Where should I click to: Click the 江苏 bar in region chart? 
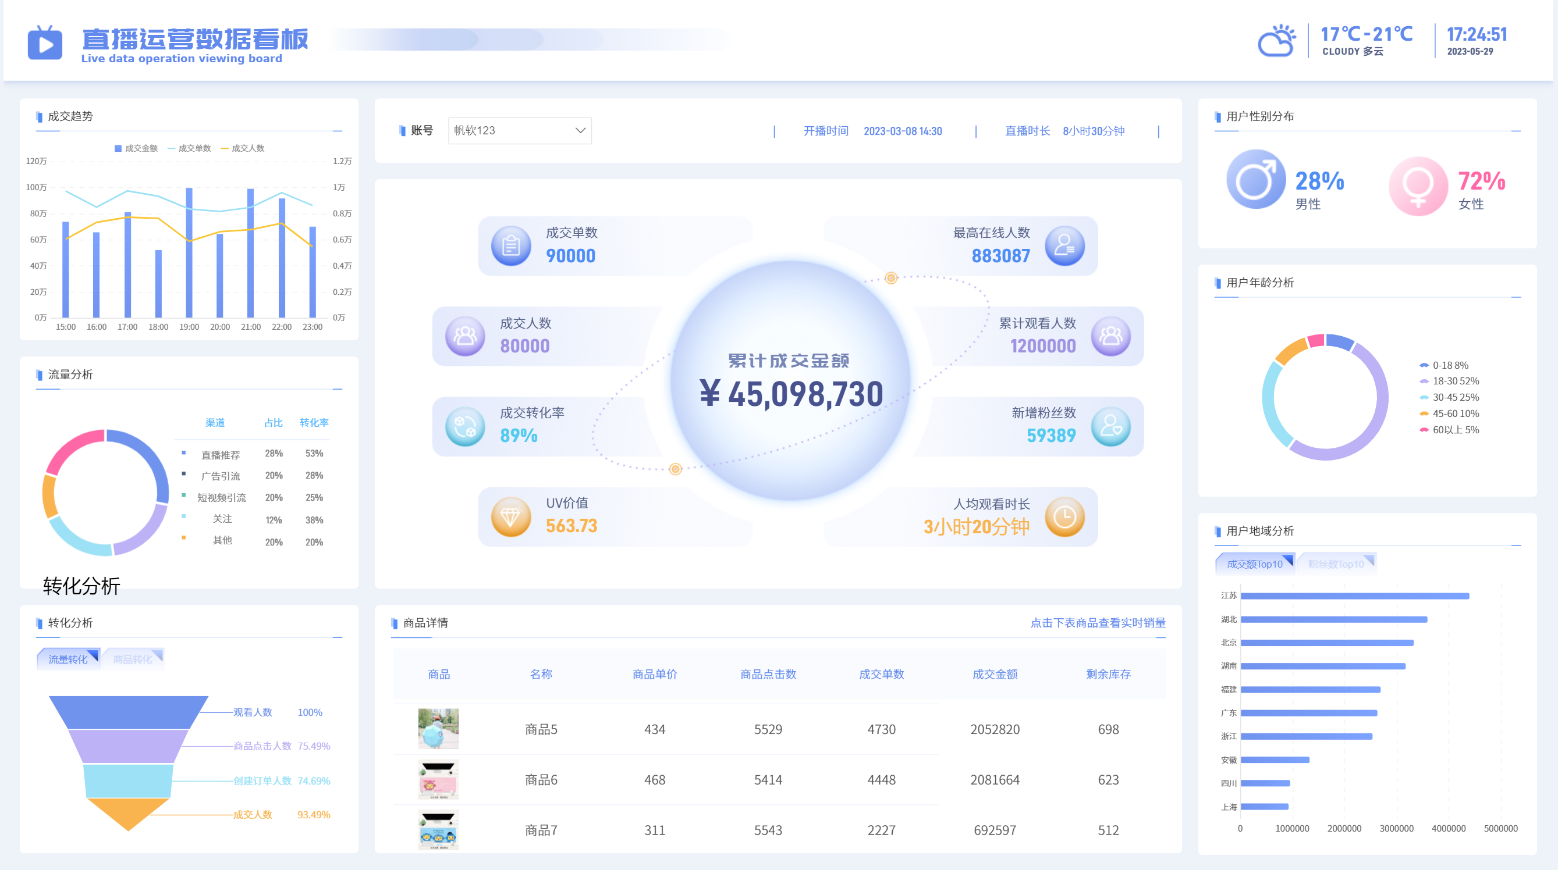1355,596
